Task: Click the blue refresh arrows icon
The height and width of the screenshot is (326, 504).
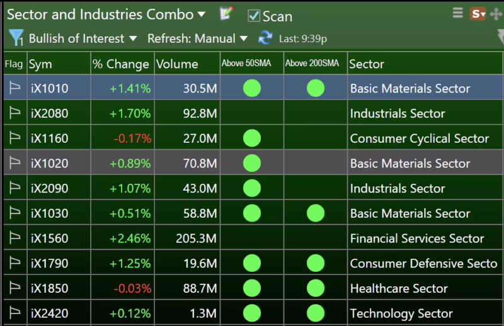Action: click(x=265, y=38)
